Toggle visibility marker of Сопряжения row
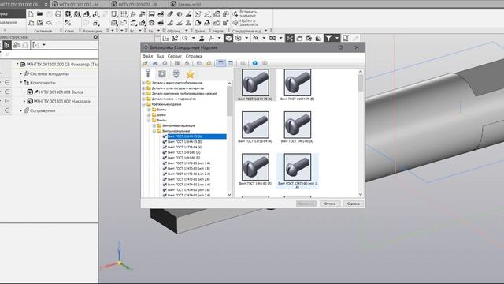 pyautogui.click(x=7, y=110)
